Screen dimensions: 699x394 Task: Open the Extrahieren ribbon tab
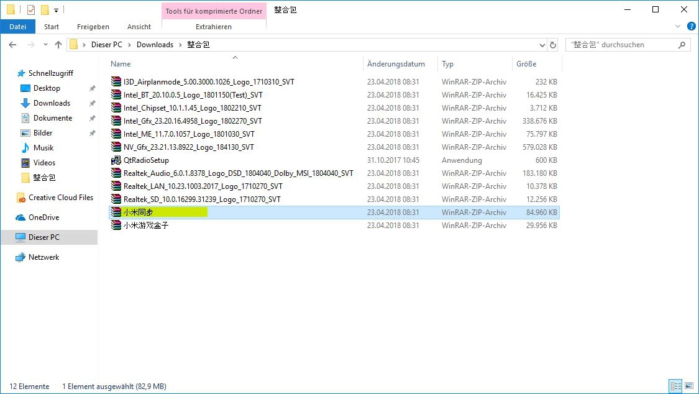coord(214,27)
